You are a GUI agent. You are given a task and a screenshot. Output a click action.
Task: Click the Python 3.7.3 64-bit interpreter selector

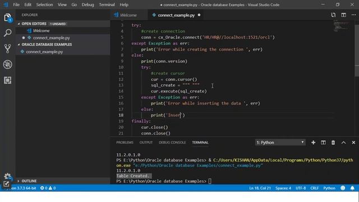pyautogui.click(x=22, y=188)
